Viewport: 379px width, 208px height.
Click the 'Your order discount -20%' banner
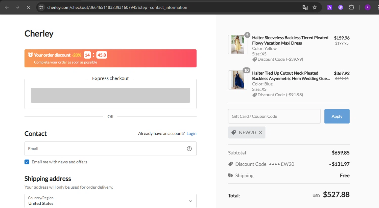tap(110, 58)
